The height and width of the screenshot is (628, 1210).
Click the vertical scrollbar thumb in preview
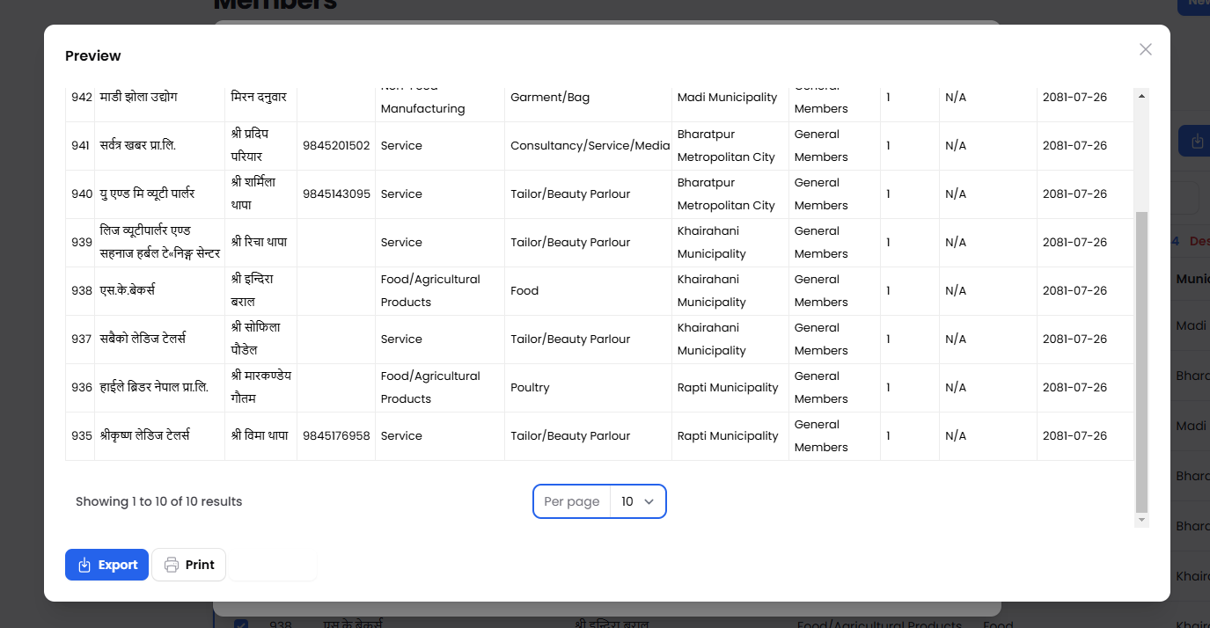pos(1141,361)
